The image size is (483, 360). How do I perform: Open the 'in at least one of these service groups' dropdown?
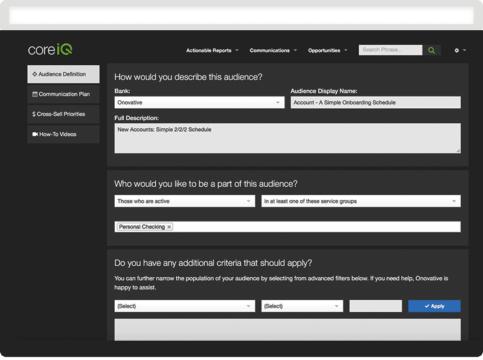(x=361, y=201)
